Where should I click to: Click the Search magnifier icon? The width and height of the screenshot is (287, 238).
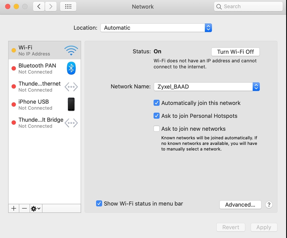(x=219, y=6)
